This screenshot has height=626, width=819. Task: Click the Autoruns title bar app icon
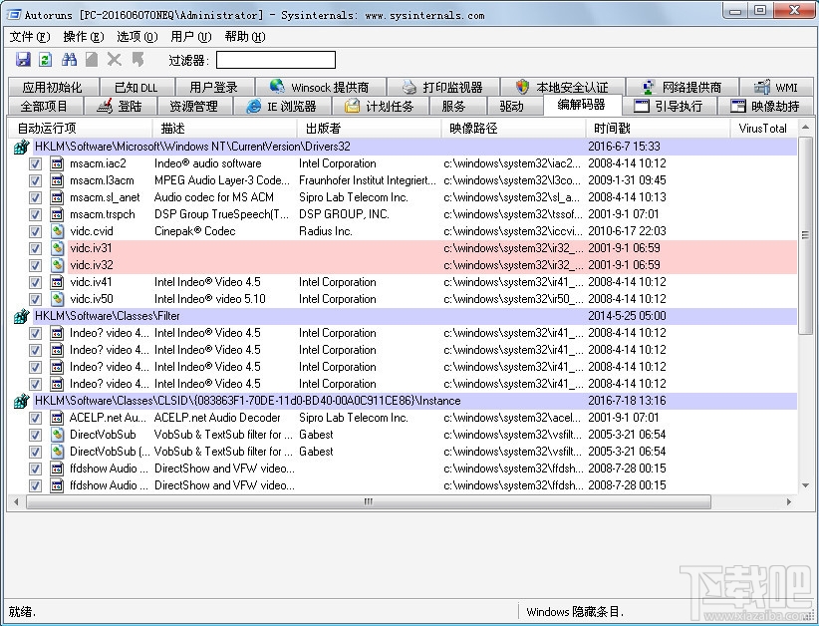coord(13,14)
